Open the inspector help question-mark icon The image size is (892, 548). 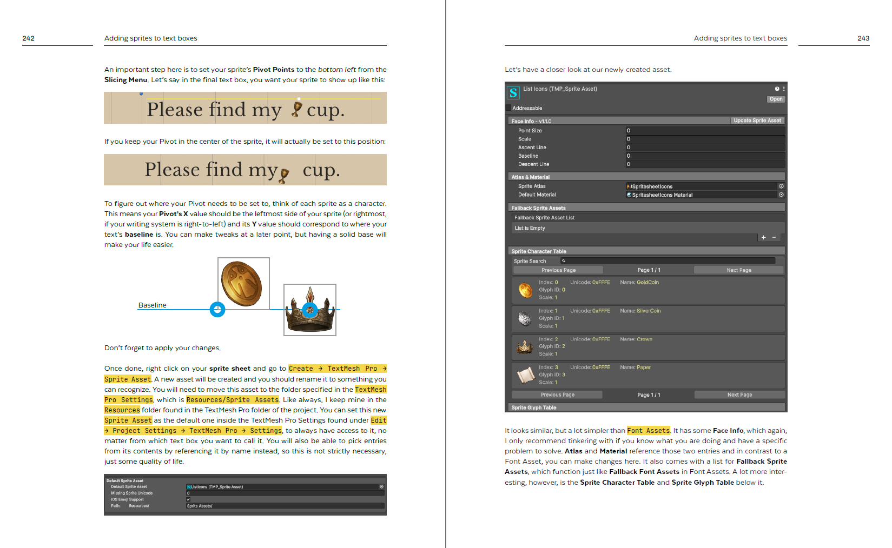click(777, 89)
